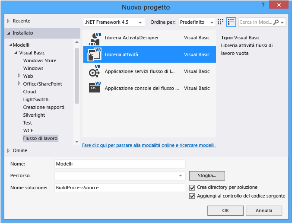Click the category tree scrollbar thumb

[x=77, y=76]
